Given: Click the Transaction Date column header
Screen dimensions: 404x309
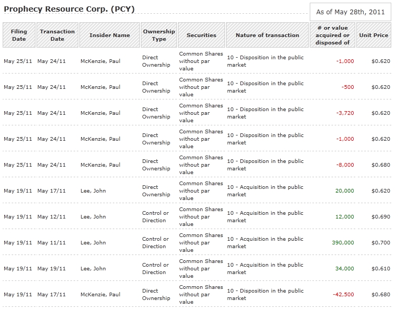Looking at the screenshot, I should (x=57, y=35).
